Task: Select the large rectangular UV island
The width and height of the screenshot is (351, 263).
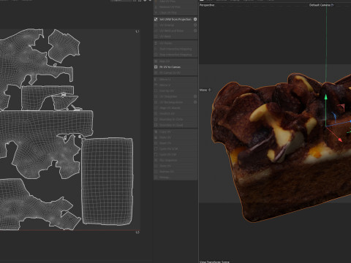Action: [x=107, y=181]
